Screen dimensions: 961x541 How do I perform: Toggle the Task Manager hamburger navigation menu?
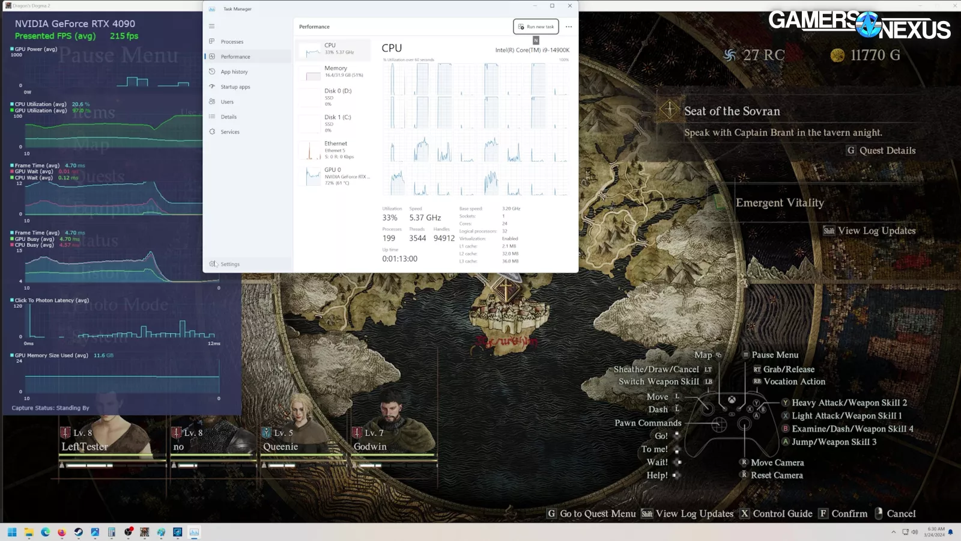coord(211,26)
